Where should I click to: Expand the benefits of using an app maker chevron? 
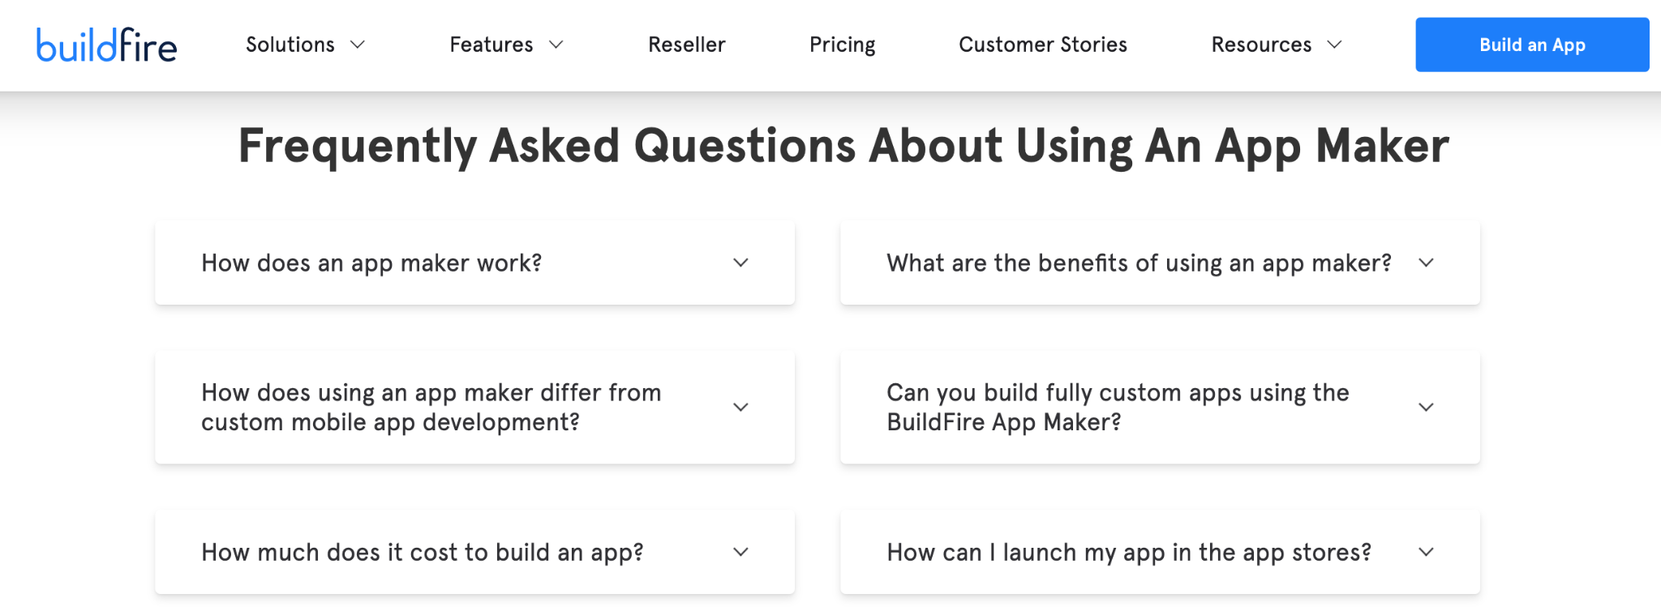click(1426, 263)
